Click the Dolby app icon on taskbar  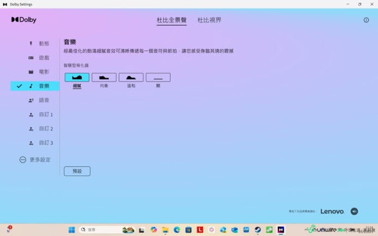[x=281, y=230]
